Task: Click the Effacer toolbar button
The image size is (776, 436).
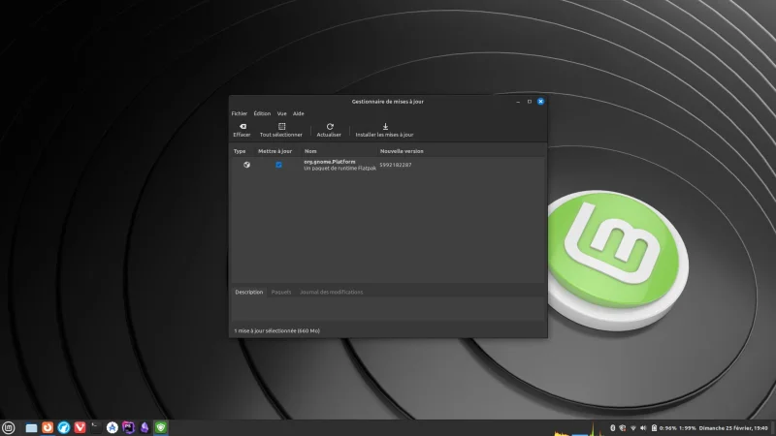Action: (242, 130)
